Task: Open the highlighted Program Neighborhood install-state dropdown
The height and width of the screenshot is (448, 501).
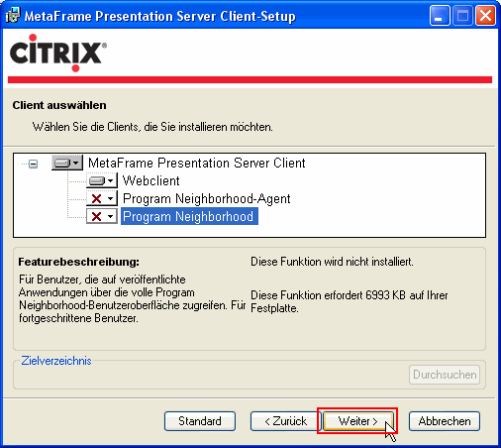Action: click(x=102, y=216)
